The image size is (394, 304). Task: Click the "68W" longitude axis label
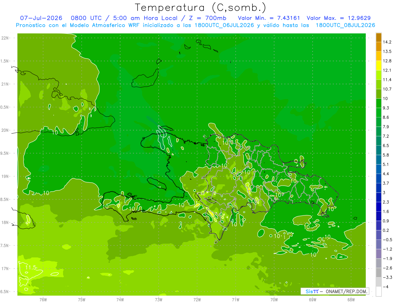pos(351,300)
